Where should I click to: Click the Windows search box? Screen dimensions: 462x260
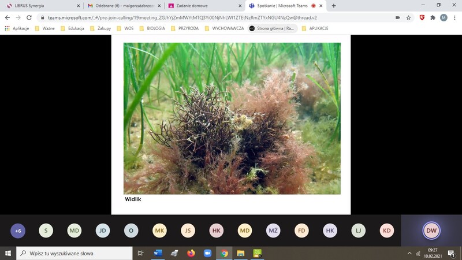pyautogui.click(x=75, y=253)
